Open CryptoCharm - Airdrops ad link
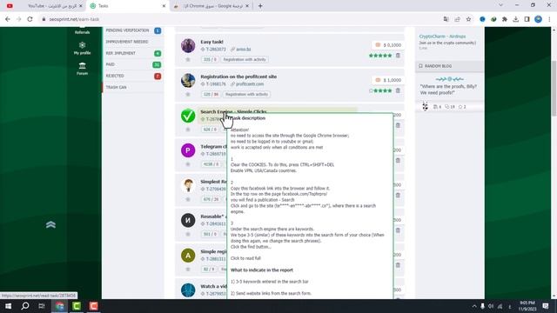This screenshot has height=313, width=557. [442, 37]
